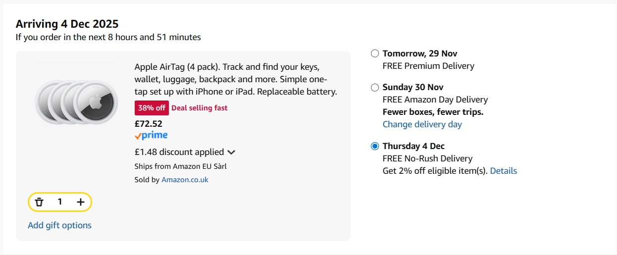Select Thursday 4 Dec No-Rush Delivery
This screenshot has height=255, width=617.
(x=375, y=146)
